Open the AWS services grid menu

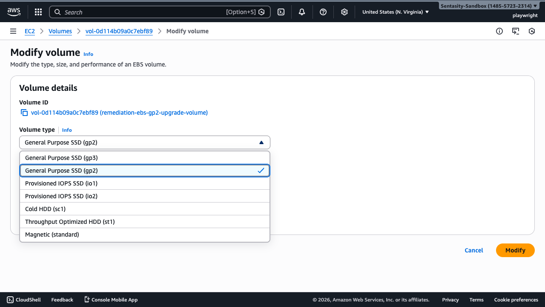click(38, 12)
